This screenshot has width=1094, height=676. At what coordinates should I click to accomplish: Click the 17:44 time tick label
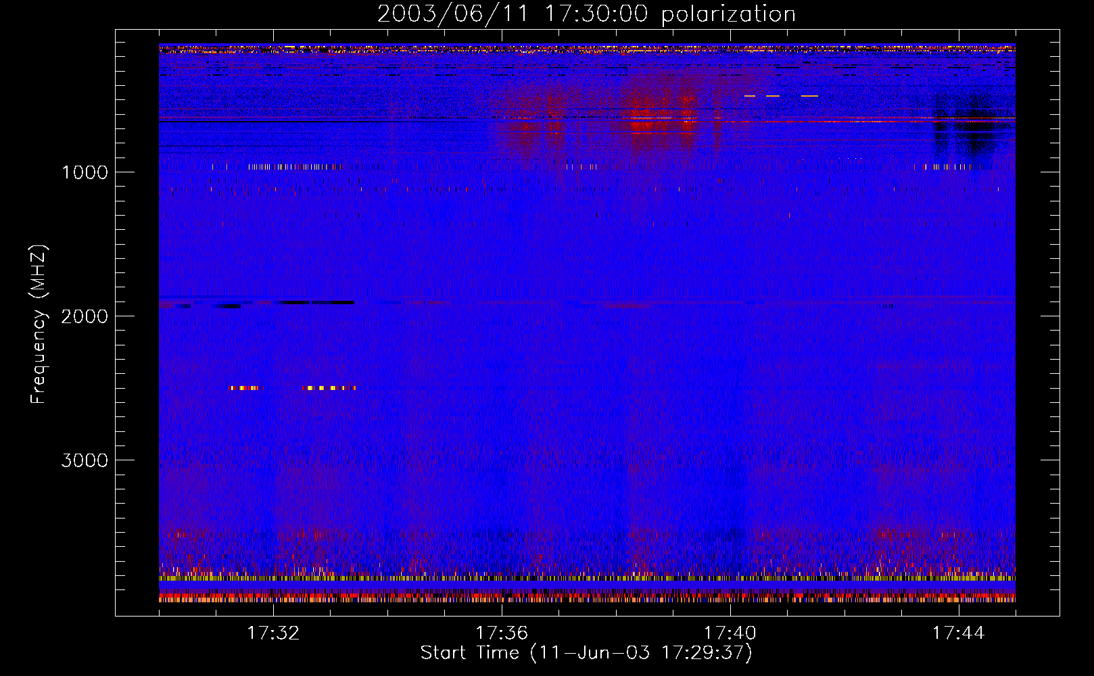[959, 633]
